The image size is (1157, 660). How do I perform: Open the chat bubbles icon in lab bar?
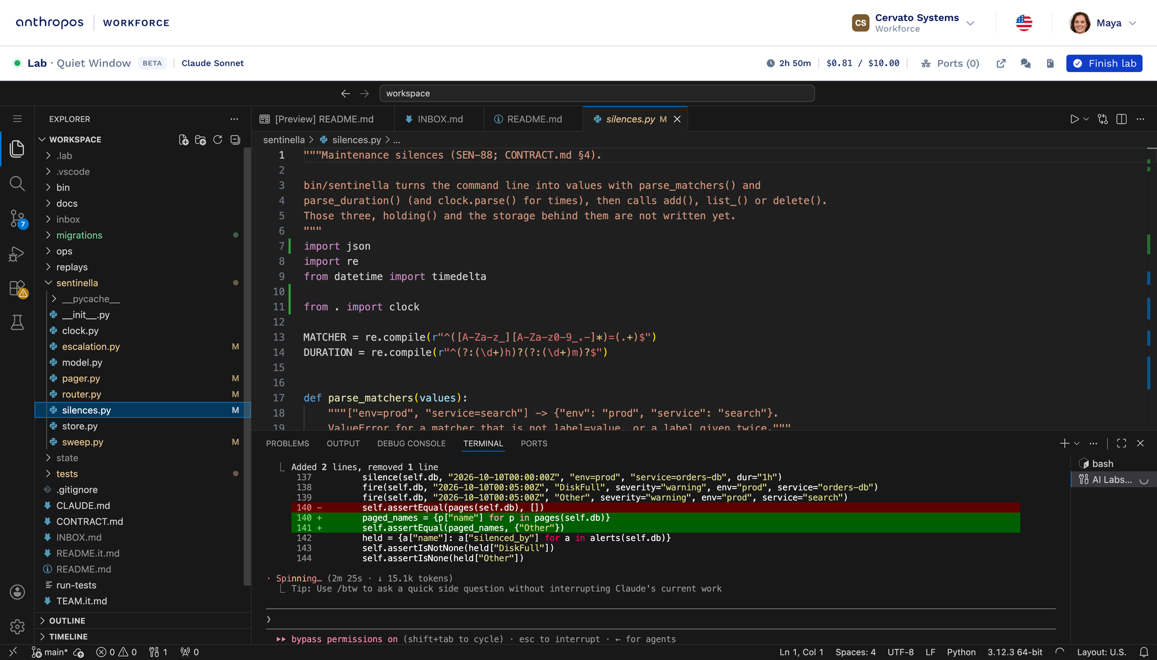pos(1025,63)
